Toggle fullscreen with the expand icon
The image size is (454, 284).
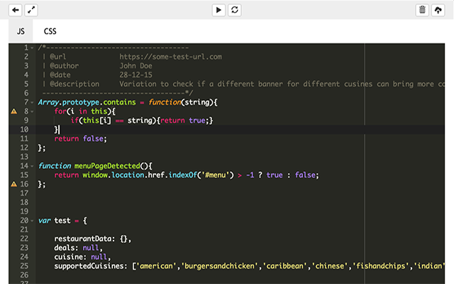(31, 10)
